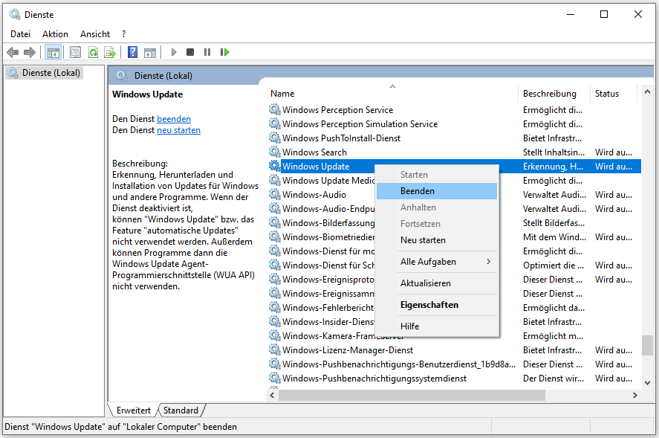This screenshot has height=438, width=659.
Task: Click the horizontal scrollbar thumb below the list
Action: point(412,395)
